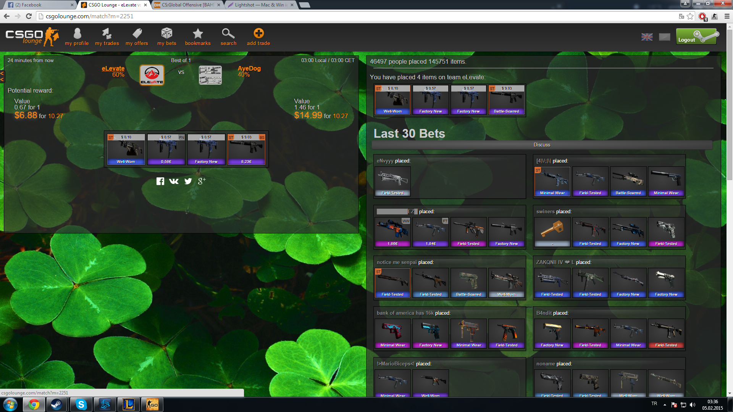Expand the orange side arrows panel
733x412 pixels.
[x=2, y=76]
